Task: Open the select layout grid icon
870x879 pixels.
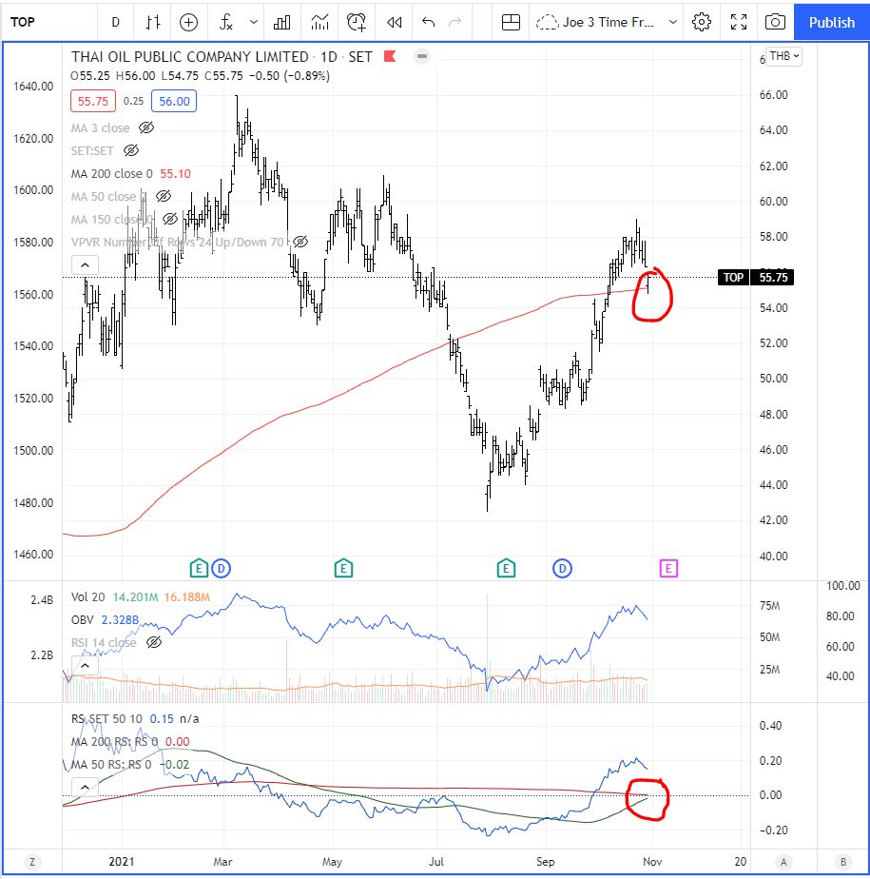Action: 511,22
